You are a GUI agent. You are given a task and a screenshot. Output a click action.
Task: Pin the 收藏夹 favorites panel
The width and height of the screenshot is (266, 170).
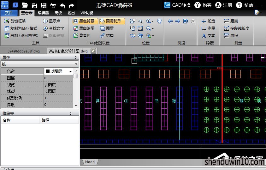[x=70, y=113]
